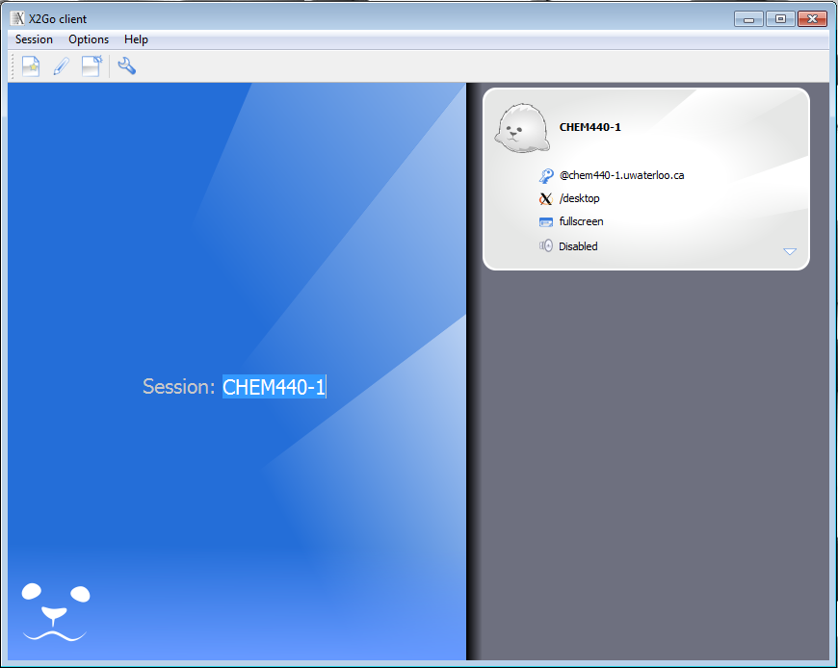Click the /desktop command label

(579, 198)
